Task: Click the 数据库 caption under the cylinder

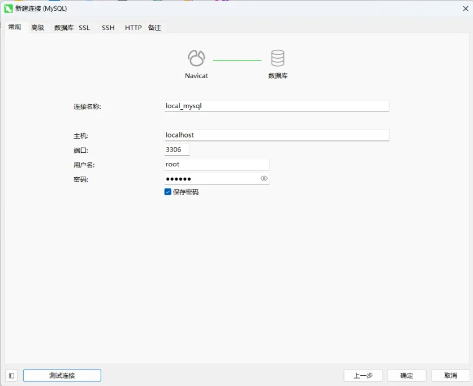Action: (278, 76)
